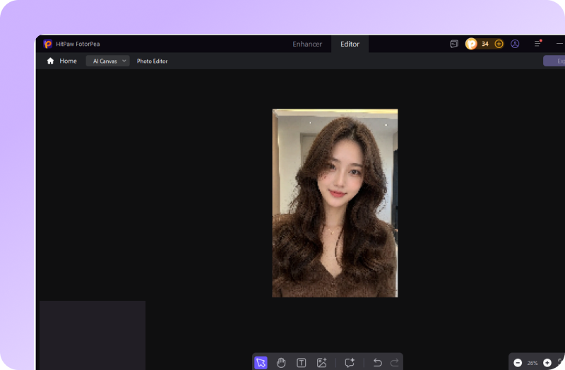Click the HitPaw FotorPea logo
This screenshot has height=370, width=565.
pyautogui.click(x=47, y=44)
